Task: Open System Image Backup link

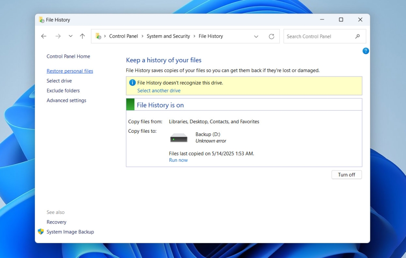Action: click(x=70, y=232)
